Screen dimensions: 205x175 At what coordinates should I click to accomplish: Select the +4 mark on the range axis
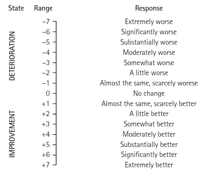(46, 134)
